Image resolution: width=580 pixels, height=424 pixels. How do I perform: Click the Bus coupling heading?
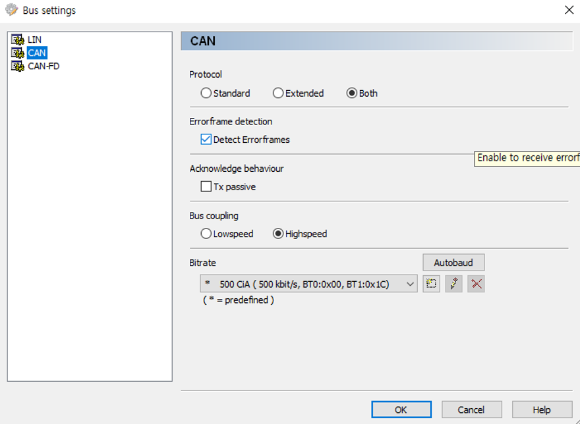click(x=214, y=216)
